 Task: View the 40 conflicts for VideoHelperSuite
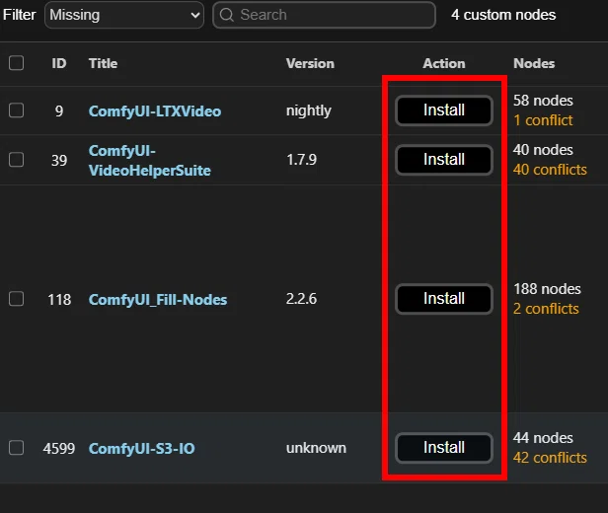[x=550, y=170]
